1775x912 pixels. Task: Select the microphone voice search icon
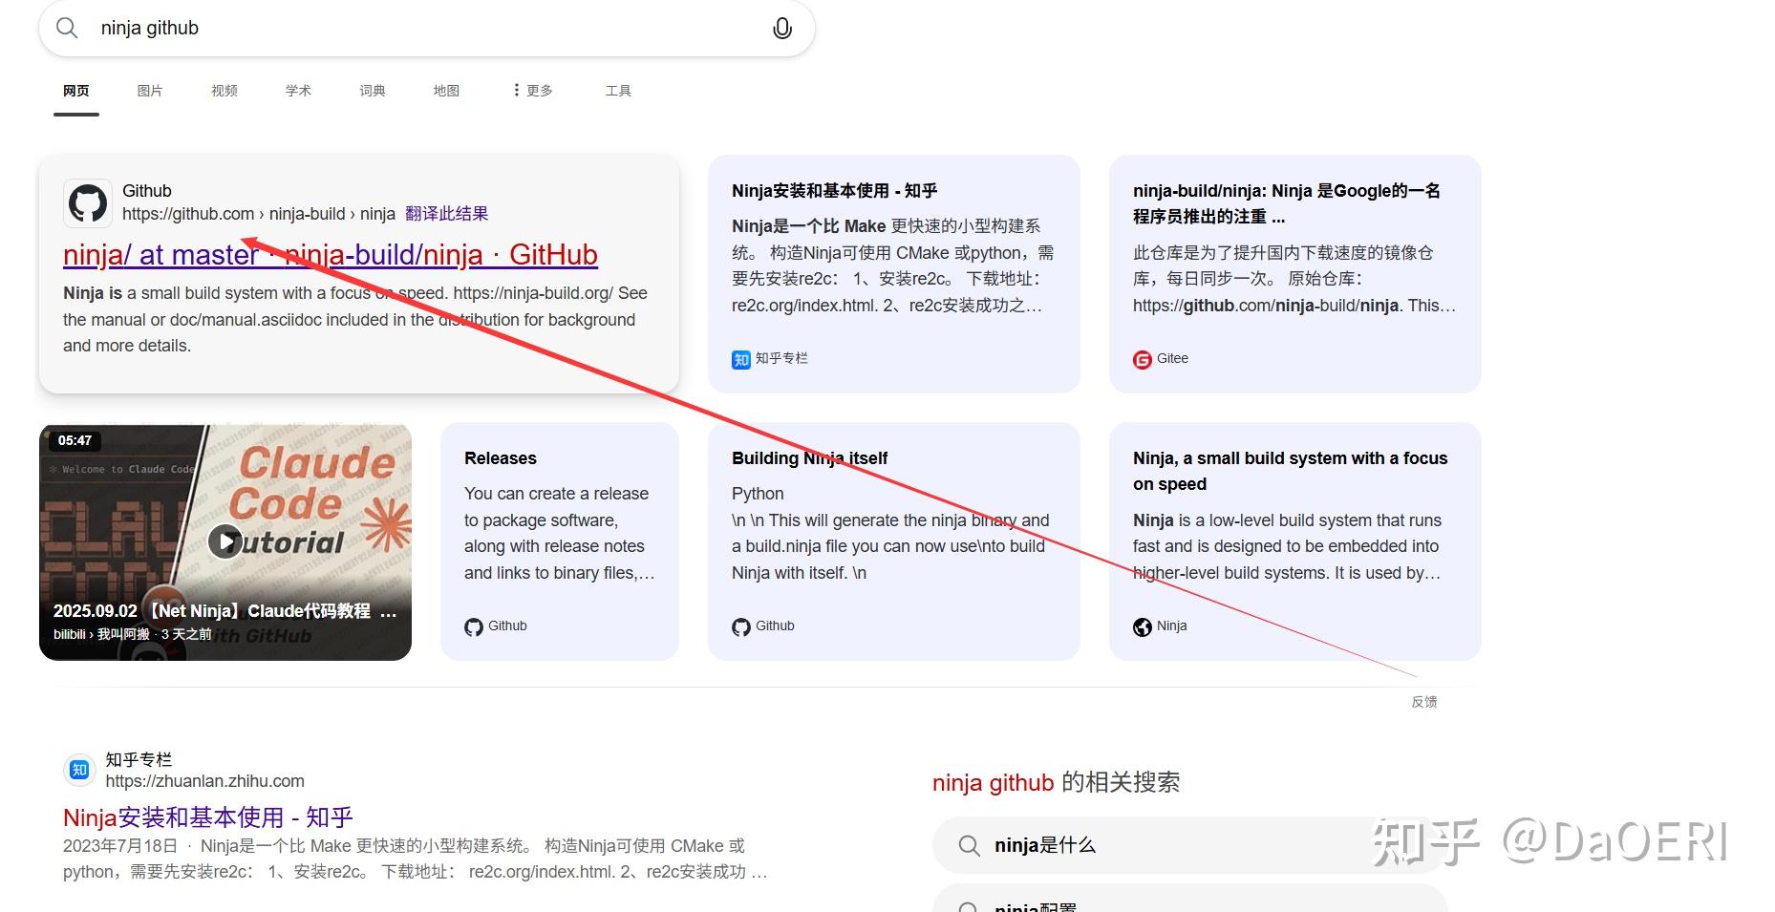tap(781, 28)
